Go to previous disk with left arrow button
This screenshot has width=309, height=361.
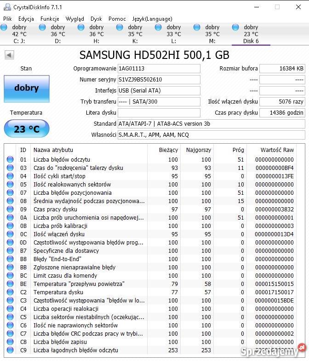click(9, 55)
